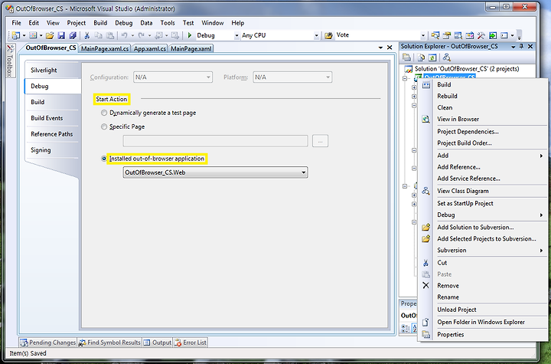Save the current file with the floppy icon
This screenshot has height=364, width=551.
[61, 35]
